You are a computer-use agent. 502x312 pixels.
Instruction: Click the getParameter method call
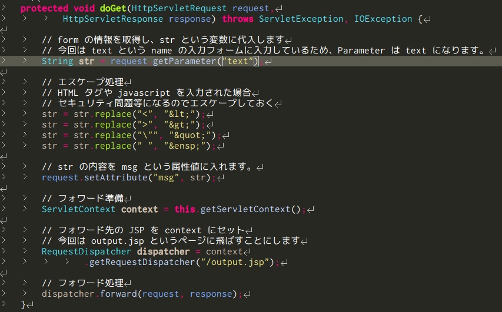coord(184,61)
